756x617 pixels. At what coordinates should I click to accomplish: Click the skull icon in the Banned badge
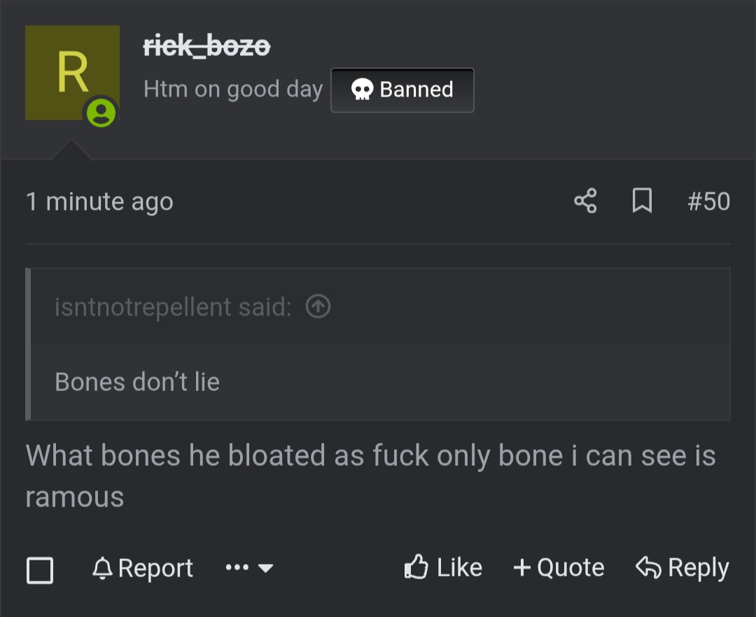point(363,90)
